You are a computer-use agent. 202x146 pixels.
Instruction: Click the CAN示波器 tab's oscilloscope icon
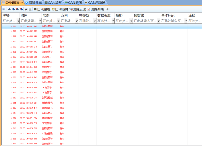click(86, 3)
